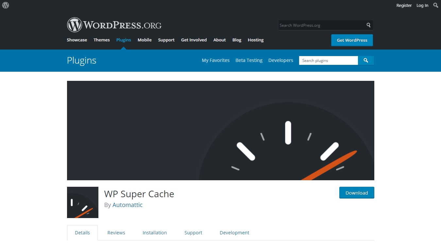Click the Get WordPress button
The image size is (441, 250).
(352, 40)
